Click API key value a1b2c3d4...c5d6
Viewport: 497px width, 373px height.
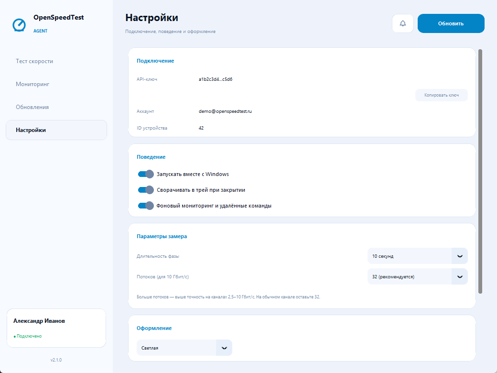pyautogui.click(x=216, y=79)
